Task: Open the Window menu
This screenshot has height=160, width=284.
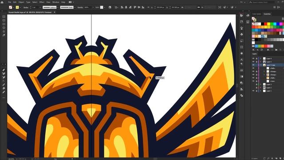Action: point(55,2)
